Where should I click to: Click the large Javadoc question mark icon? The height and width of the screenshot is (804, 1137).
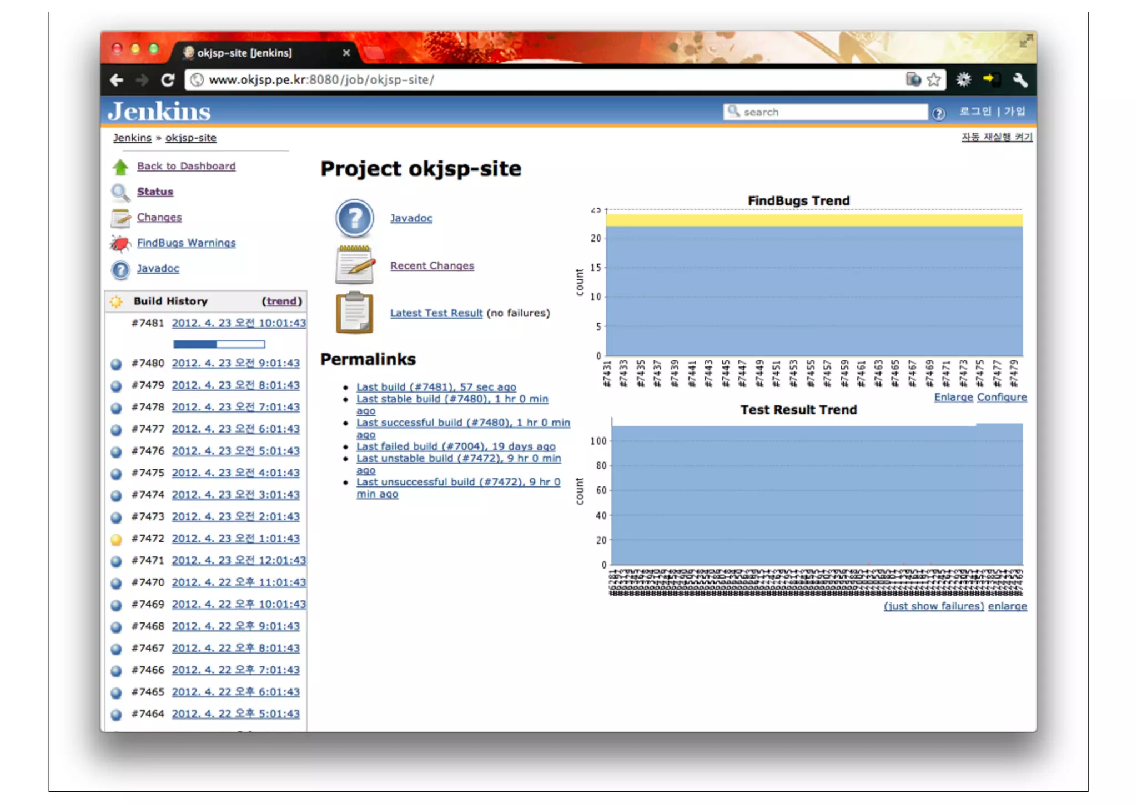click(354, 218)
